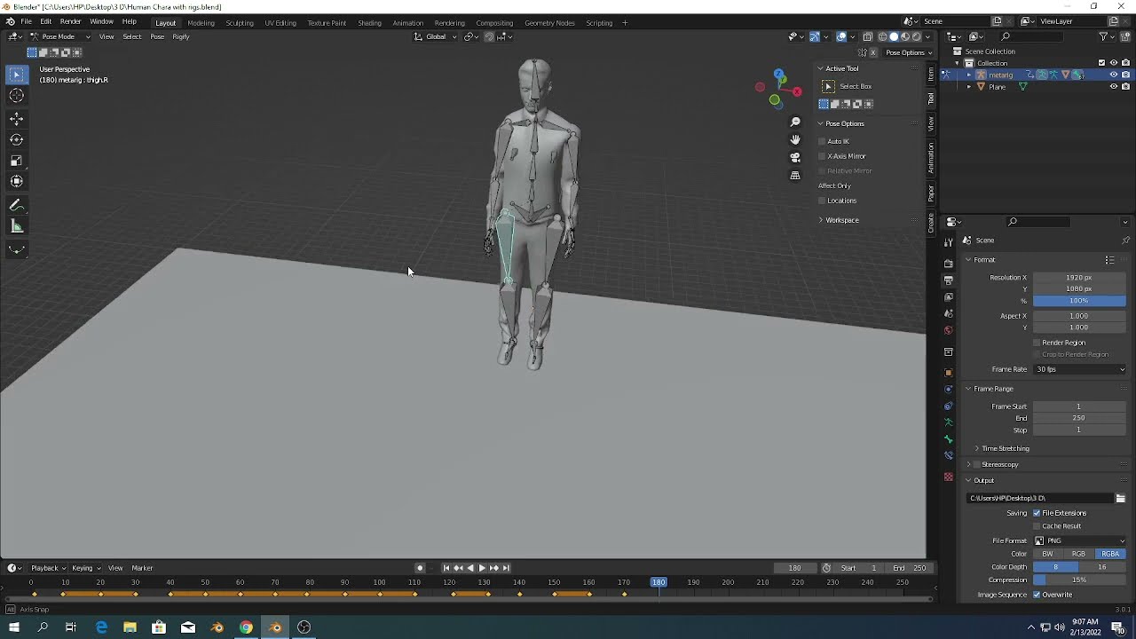
Task: Activate the Move tool
Action: coord(16,118)
